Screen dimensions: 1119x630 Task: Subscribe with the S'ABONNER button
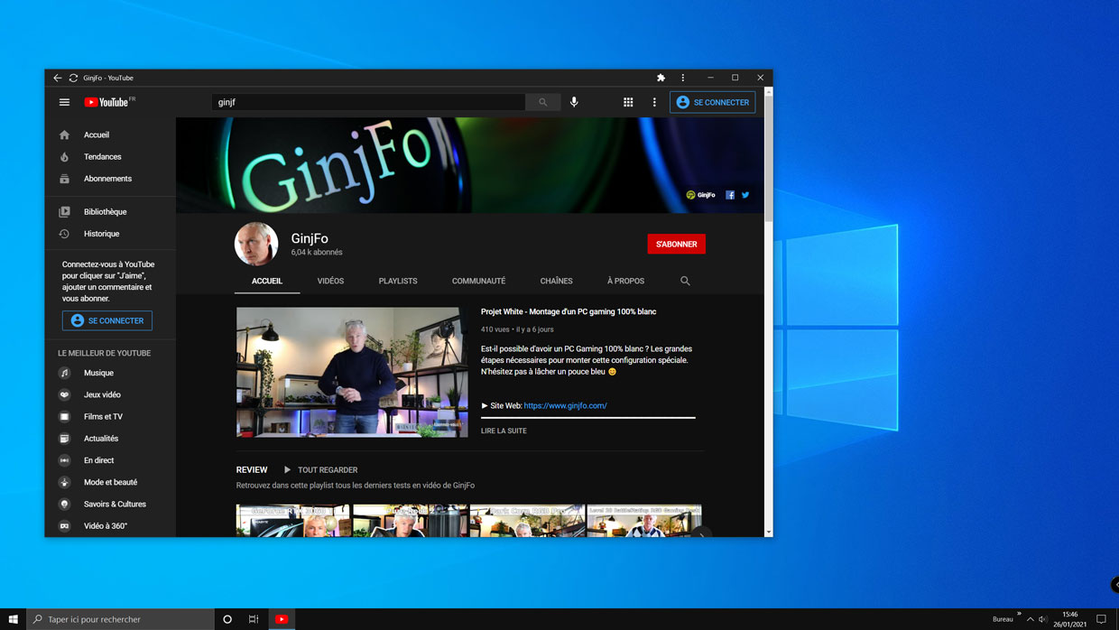(x=676, y=244)
